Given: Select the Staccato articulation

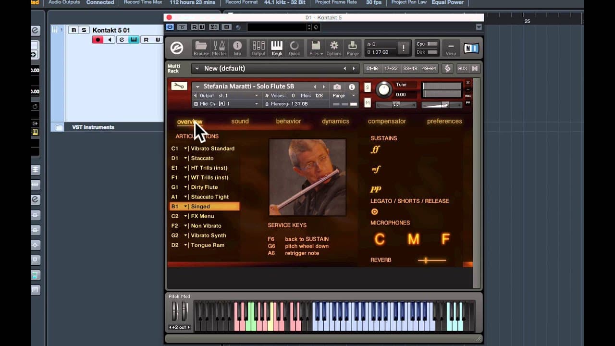Looking at the screenshot, I should pos(202,158).
